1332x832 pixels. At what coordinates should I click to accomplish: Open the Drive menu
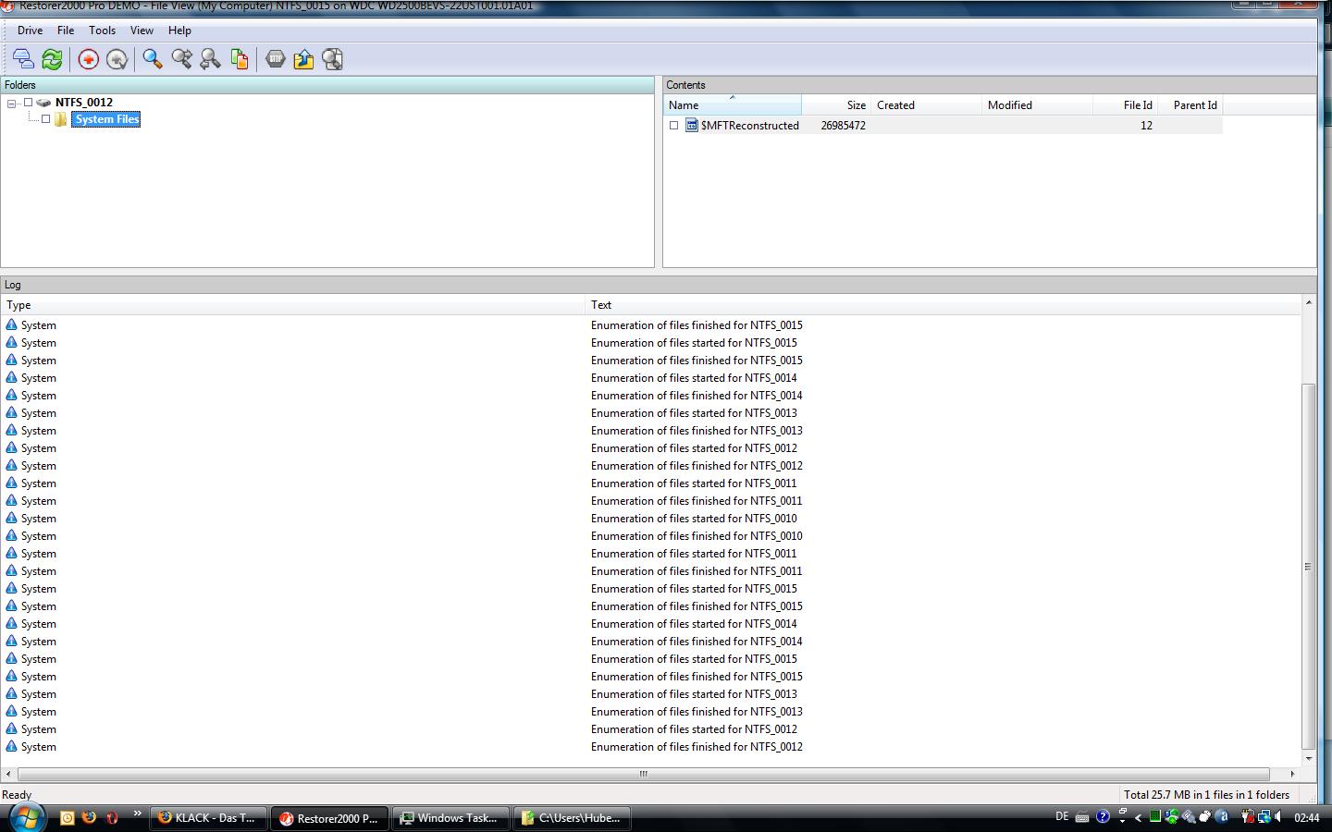pos(30,31)
